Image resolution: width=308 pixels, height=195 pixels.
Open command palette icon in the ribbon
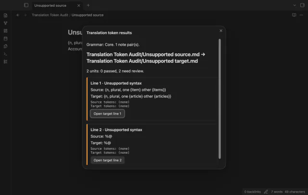coord(5,54)
